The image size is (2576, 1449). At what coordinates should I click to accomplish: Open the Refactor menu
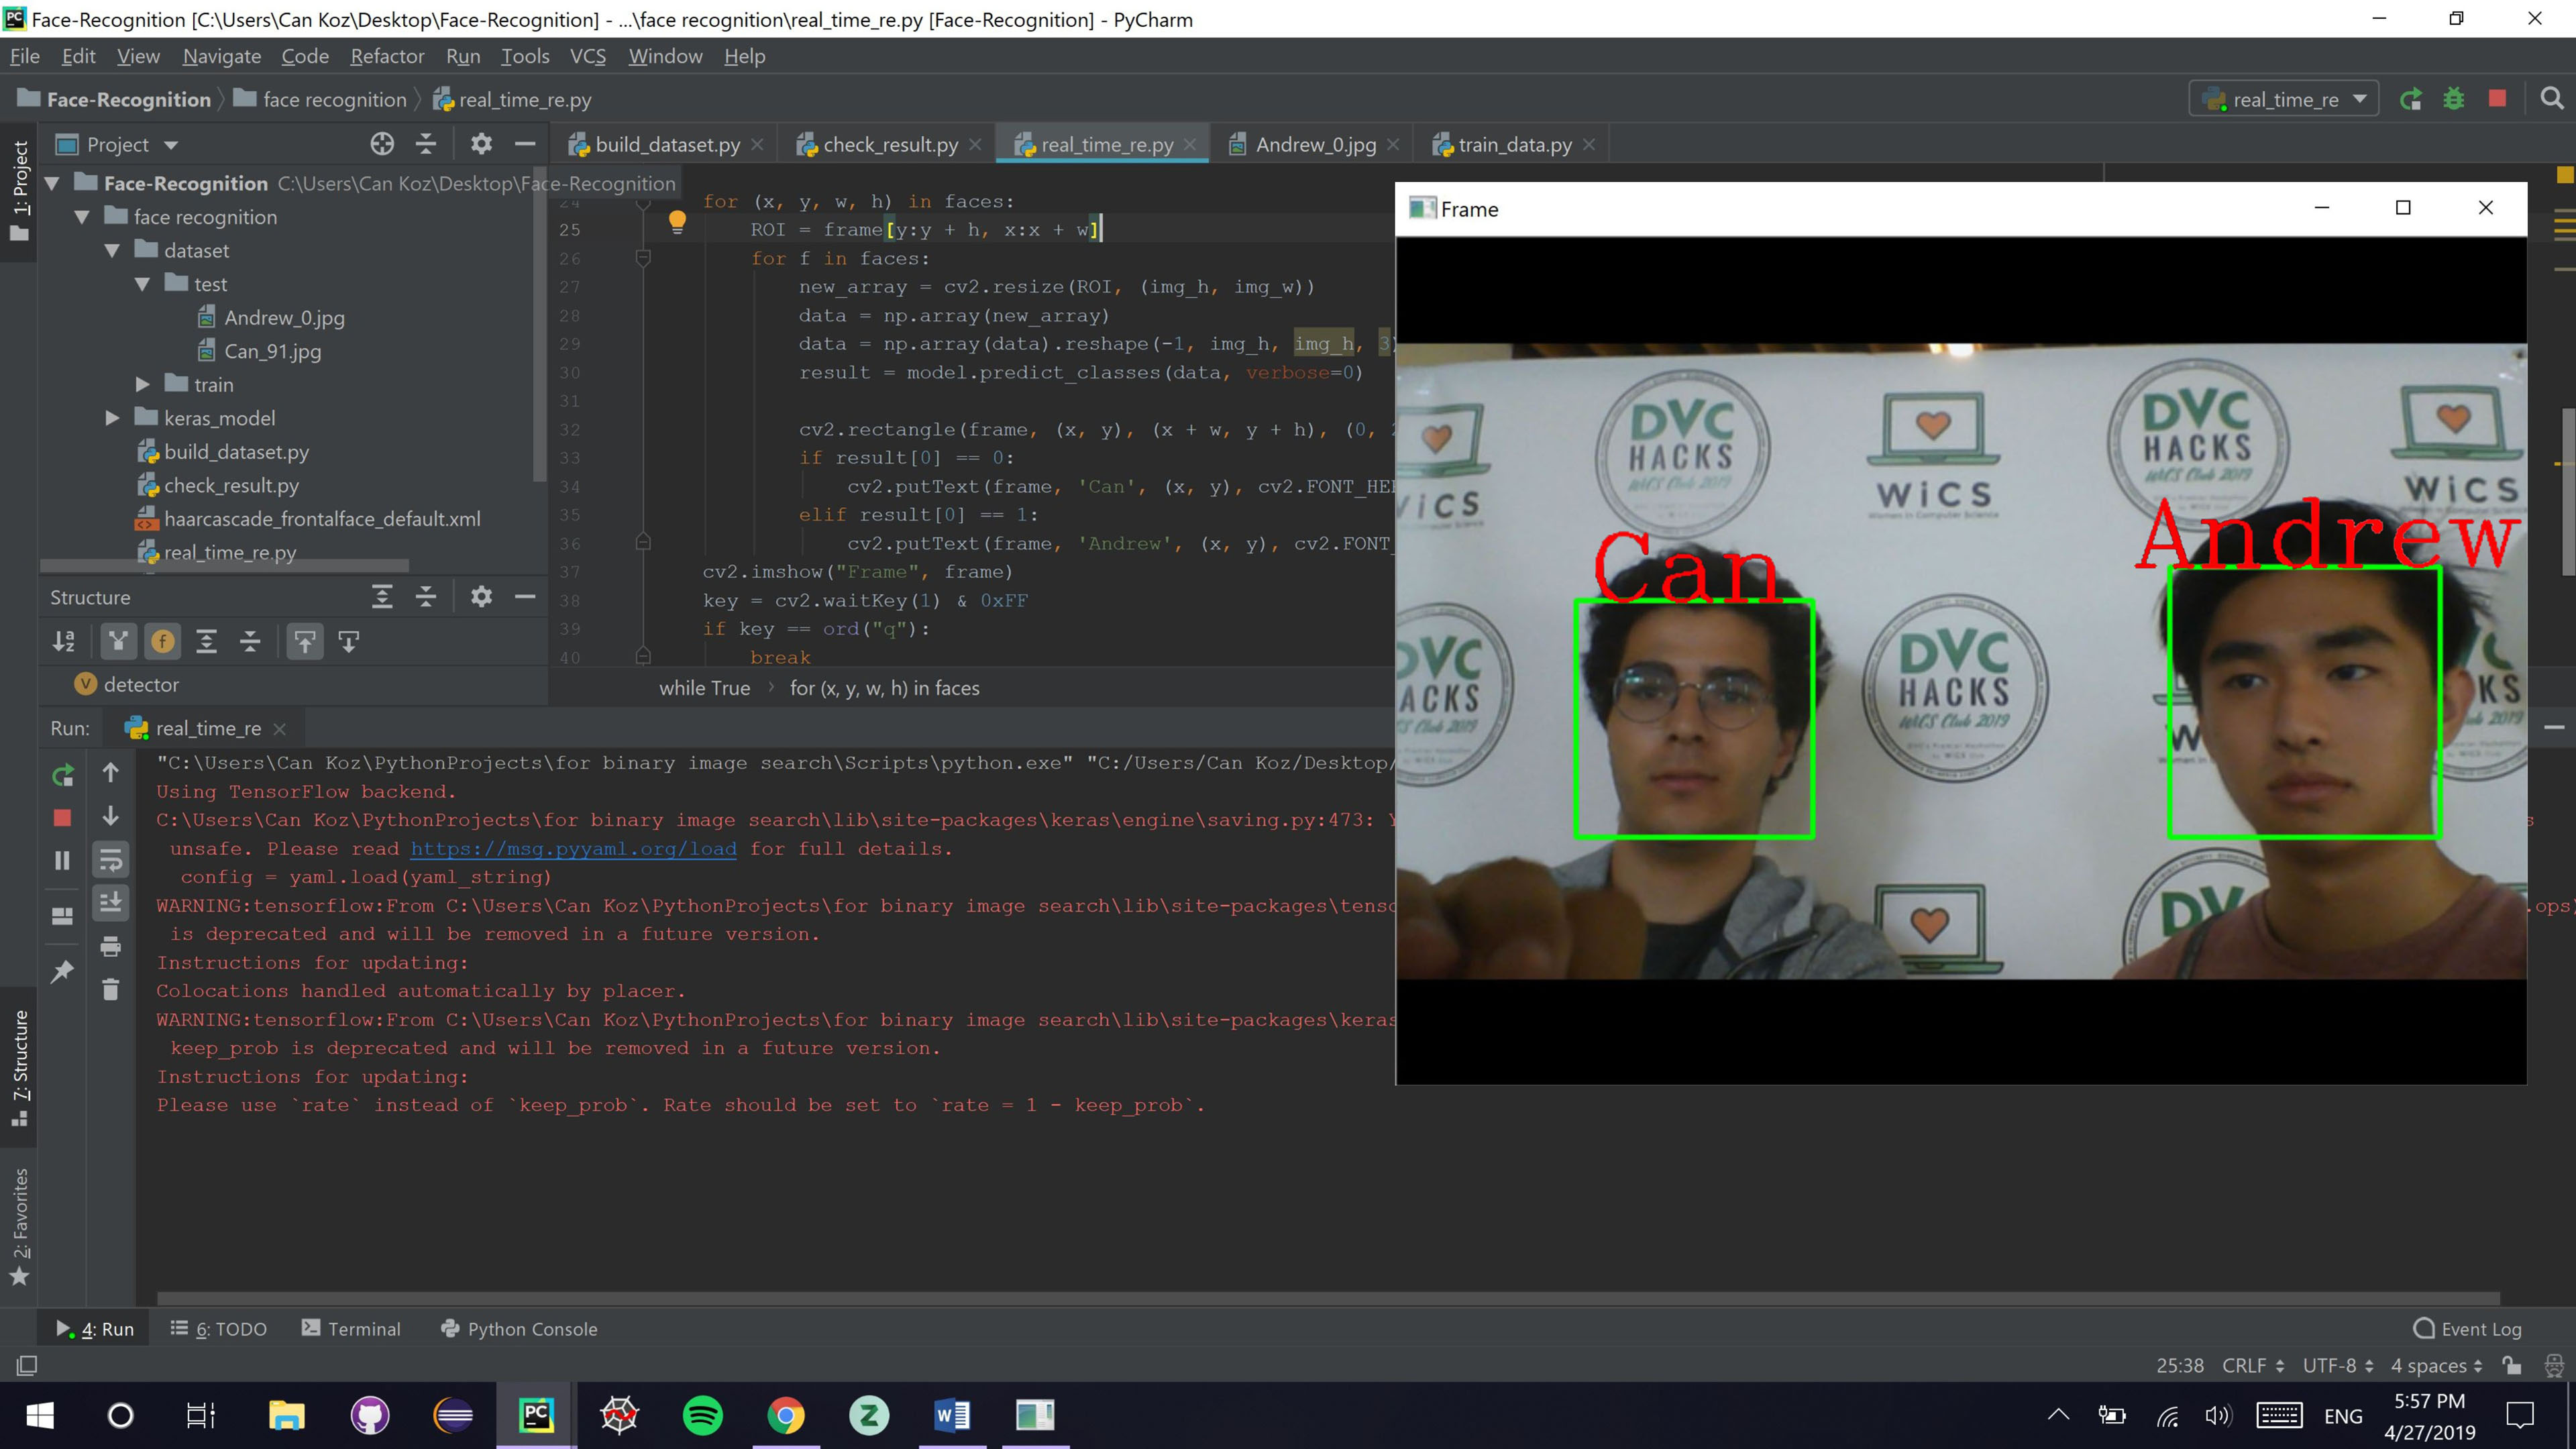click(387, 56)
